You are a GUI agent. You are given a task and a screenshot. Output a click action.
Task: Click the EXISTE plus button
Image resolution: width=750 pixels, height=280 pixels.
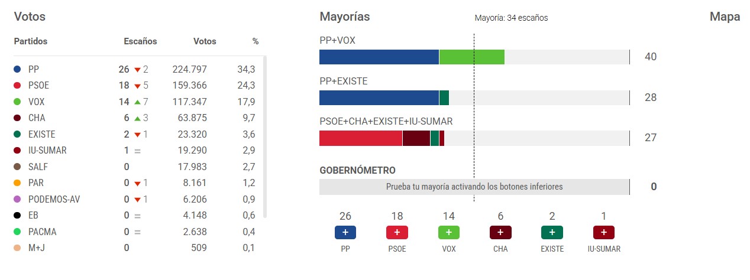point(552,232)
